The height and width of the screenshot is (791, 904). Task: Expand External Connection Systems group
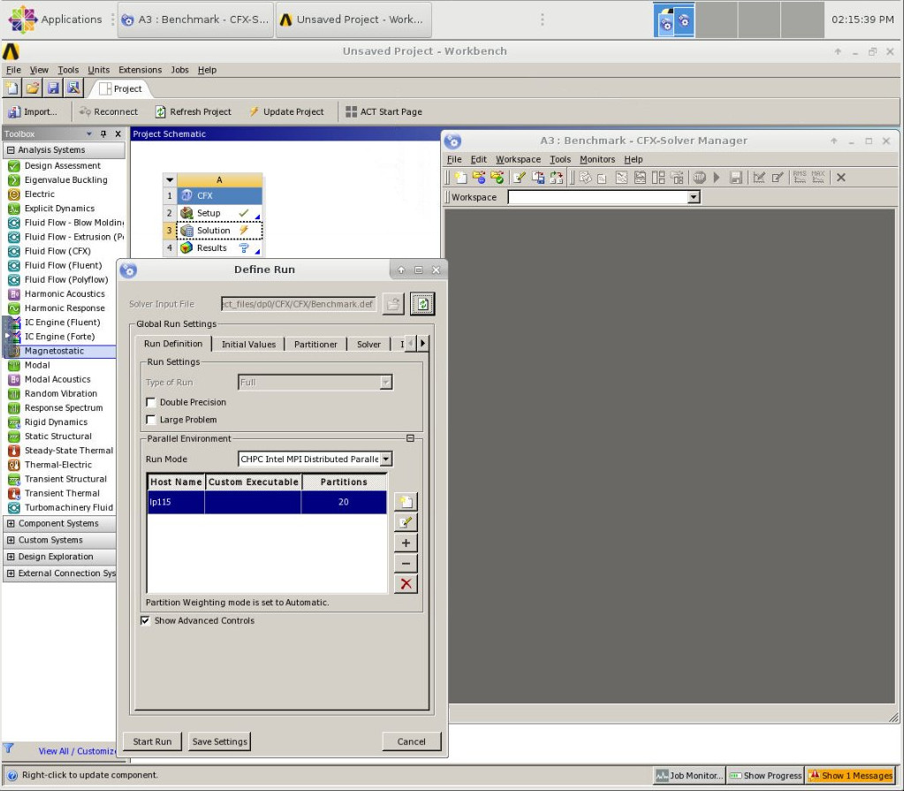[11, 574]
